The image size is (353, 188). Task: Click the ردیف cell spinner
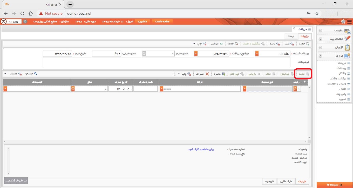click(x=295, y=89)
